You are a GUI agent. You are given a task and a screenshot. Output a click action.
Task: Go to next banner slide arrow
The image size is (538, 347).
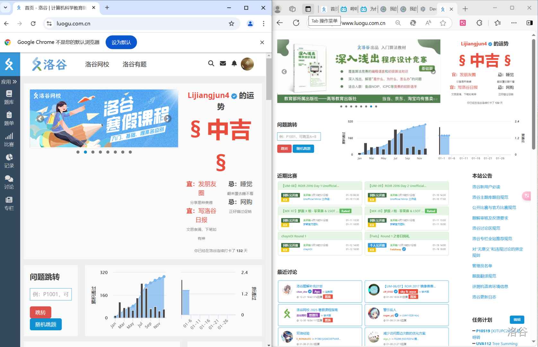point(168,119)
